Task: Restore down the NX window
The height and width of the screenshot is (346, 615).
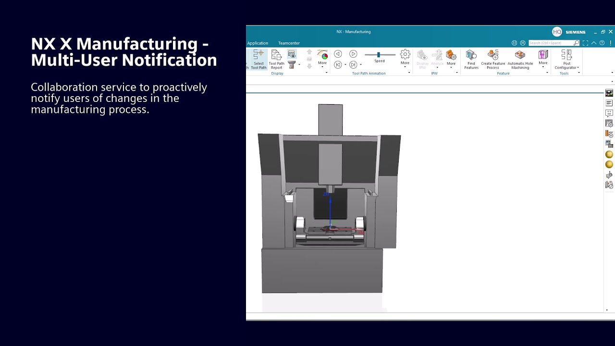Action: pyautogui.click(x=603, y=32)
